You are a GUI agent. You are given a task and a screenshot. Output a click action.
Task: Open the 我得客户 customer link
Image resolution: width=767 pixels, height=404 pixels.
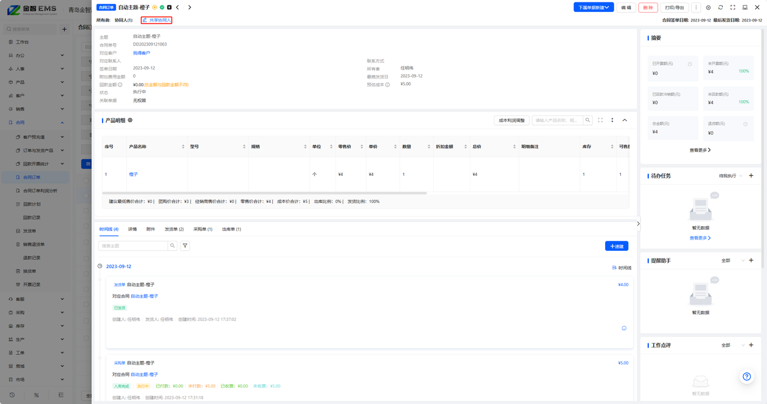click(x=142, y=53)
